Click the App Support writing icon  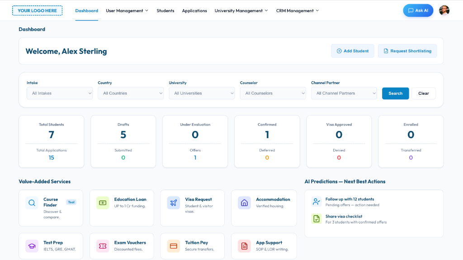244,246
